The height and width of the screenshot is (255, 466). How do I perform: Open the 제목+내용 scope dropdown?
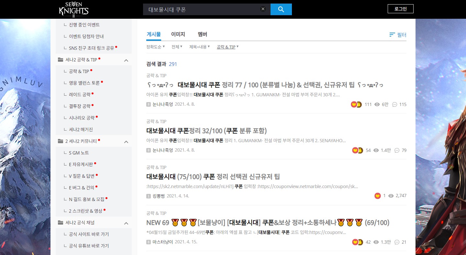[x=199, y=47]
